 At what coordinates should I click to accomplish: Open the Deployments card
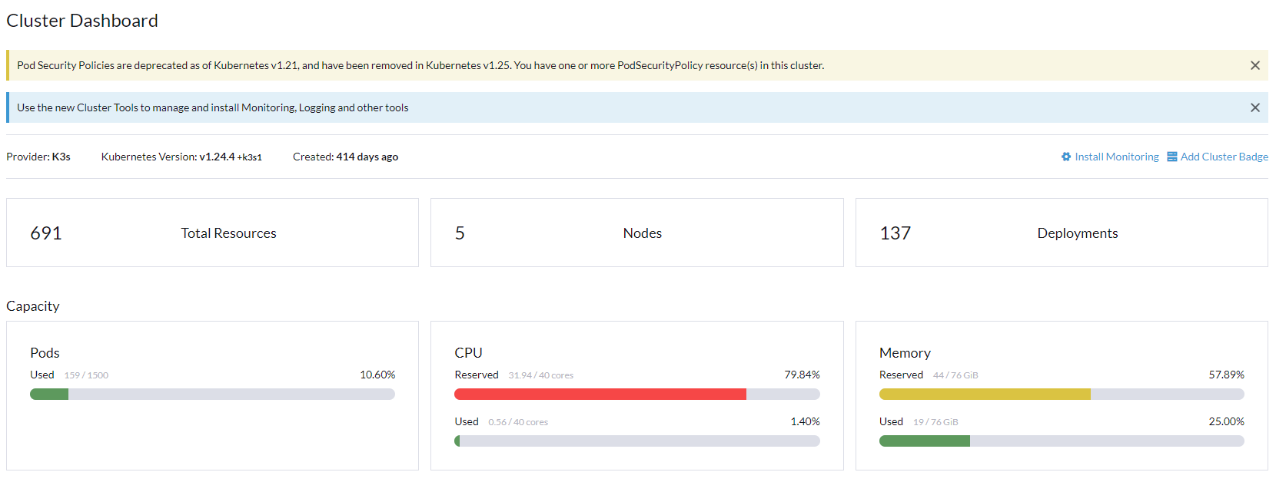point(1062,233)
